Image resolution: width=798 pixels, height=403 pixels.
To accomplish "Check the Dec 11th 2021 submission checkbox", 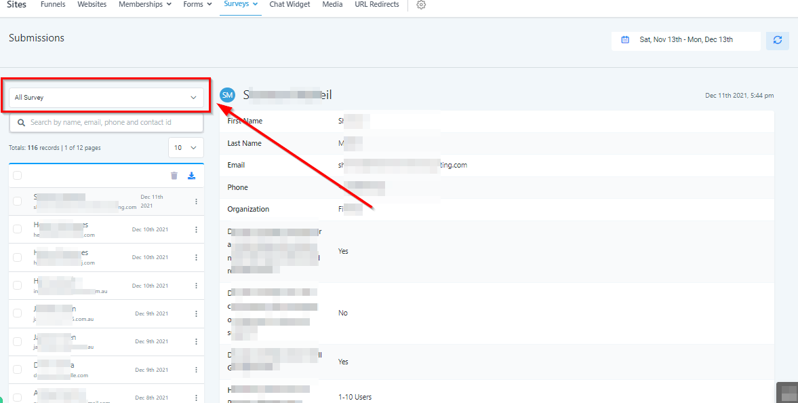I will (18, 201).
